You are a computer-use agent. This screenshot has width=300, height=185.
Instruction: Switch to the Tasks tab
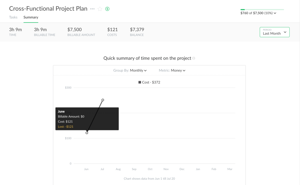pos(13,17)
